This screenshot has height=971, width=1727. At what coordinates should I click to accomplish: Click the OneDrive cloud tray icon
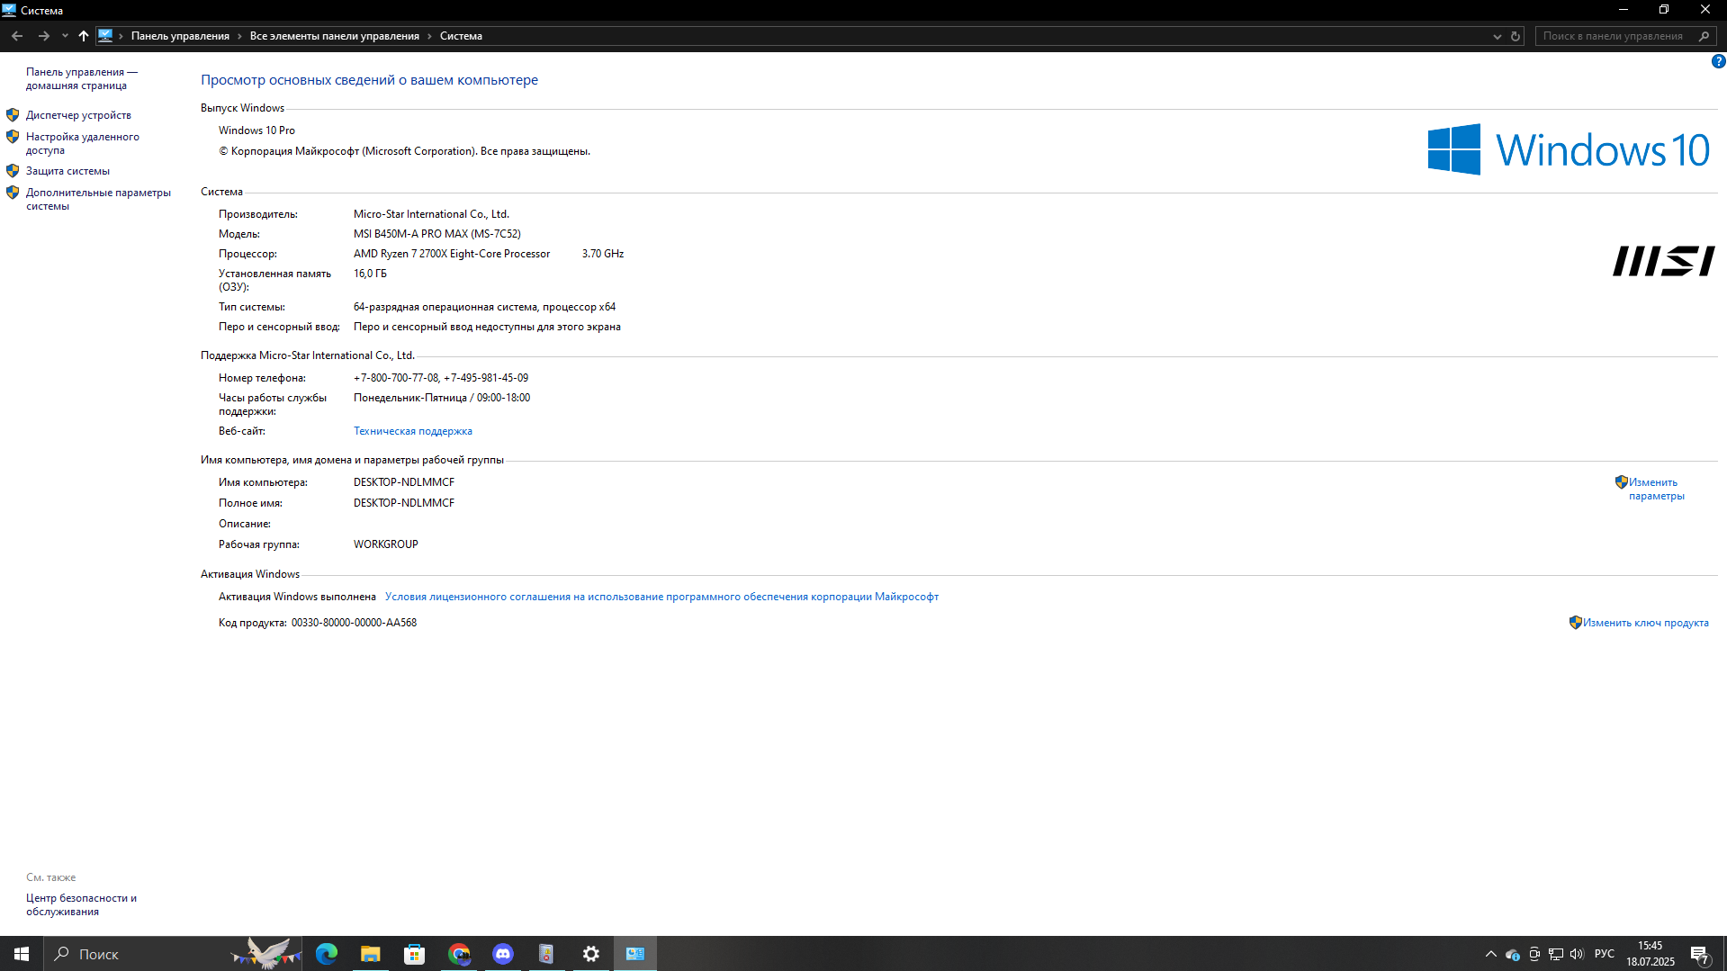click(1513, 954)
